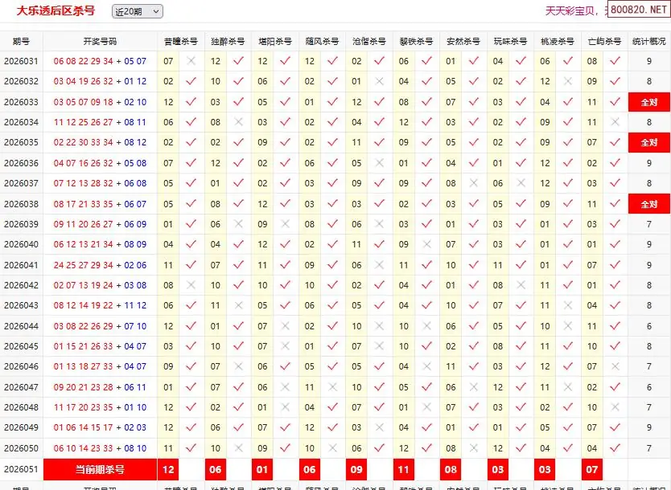Click red box 09 in row 2026051

click(356, 469)
